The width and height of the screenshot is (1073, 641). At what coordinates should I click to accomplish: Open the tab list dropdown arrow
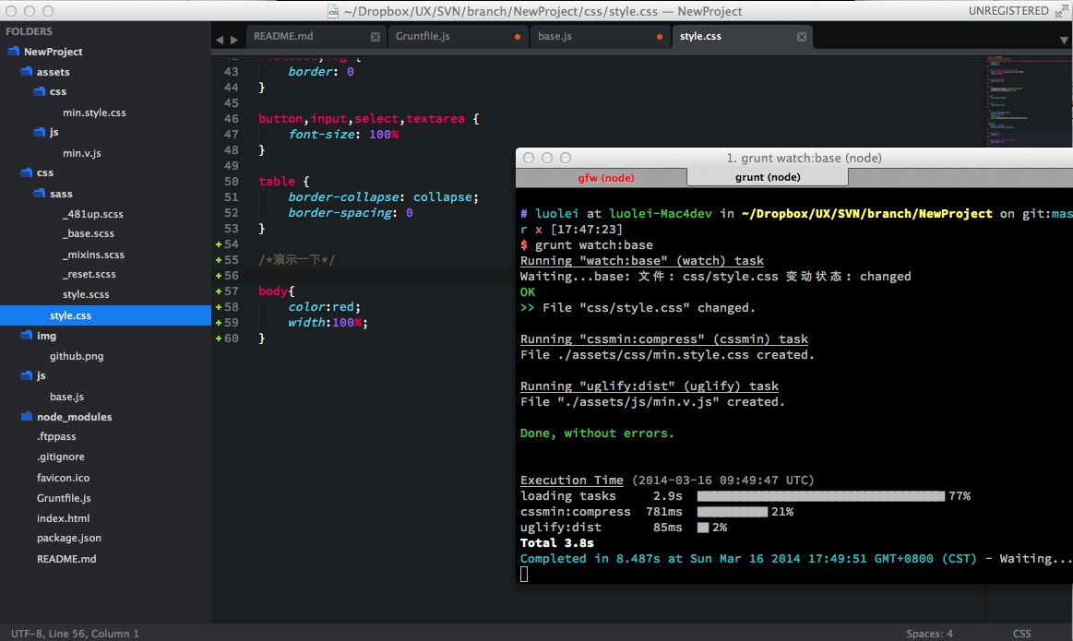(1063, 41)
